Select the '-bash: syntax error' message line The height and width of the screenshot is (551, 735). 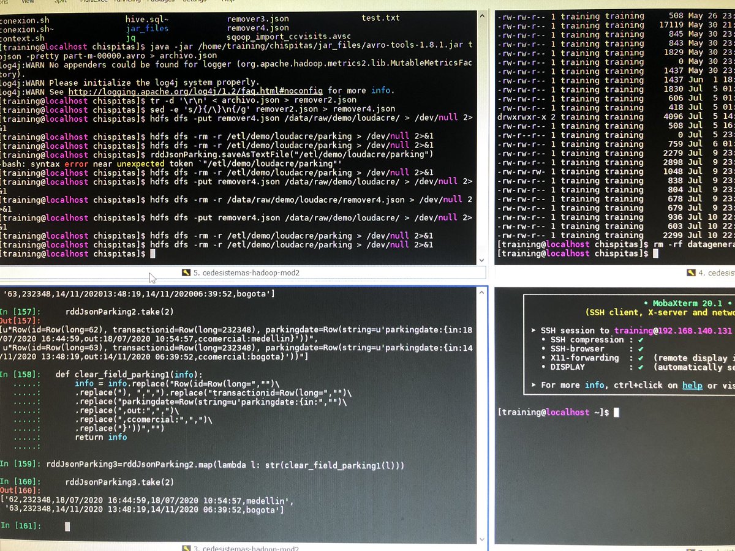click(171, 163)
